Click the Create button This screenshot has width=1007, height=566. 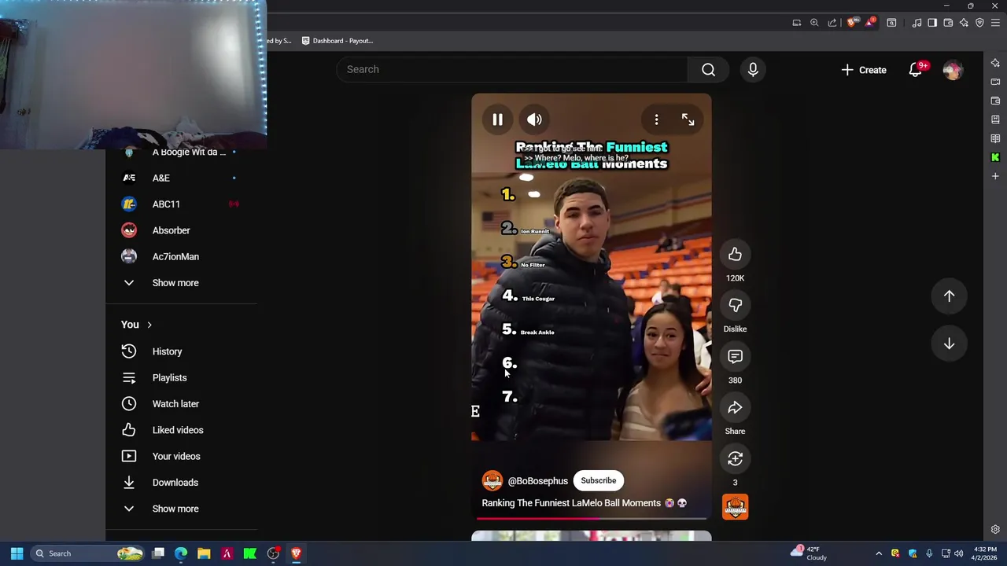(x=863, y=70)
